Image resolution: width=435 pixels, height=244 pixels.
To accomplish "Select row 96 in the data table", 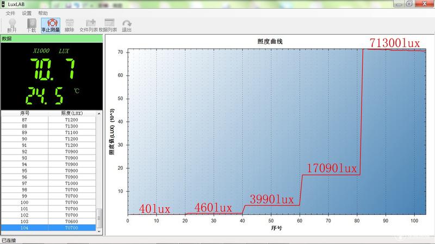I will (x=48, y=177).
